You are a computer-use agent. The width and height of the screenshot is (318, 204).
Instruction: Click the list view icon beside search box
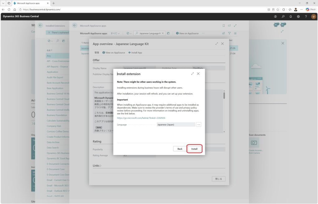168,33
